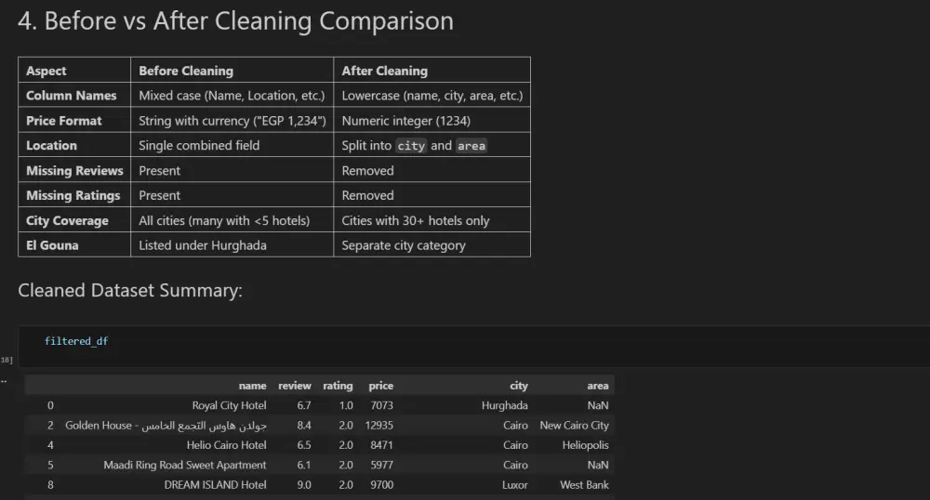Click the execution count 18 label
Screen dimensions: 930x500
point(7,360)
